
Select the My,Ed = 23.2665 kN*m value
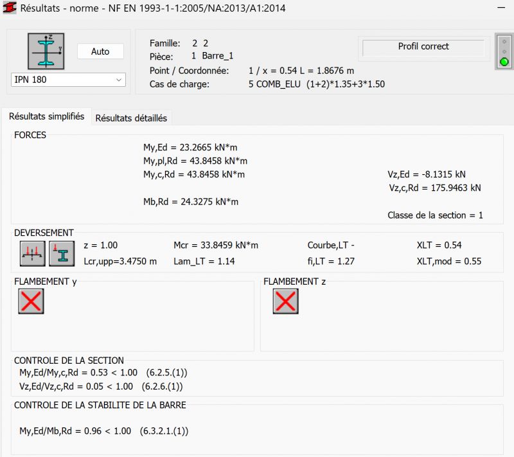pos(190,147)
